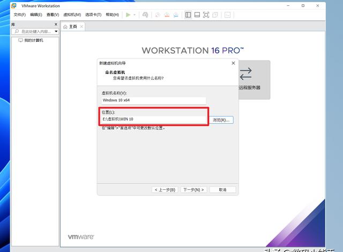Click the green power-on play icon
Image resolution: width=343 pixels, height=252 pixels.
coord(128,15)
